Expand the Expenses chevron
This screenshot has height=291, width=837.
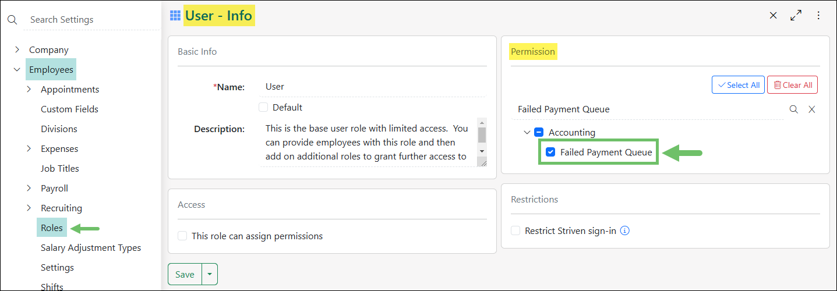[x=29, y=148]
